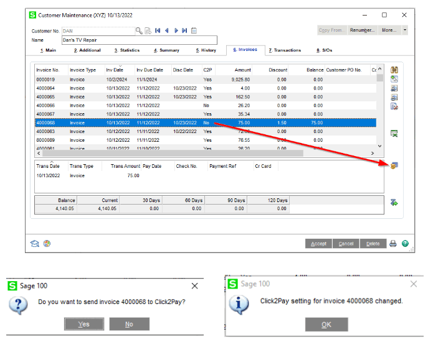The height and width of the screenshot is (342, 428).
Task: Select invoice 4000063 row
Action: [x=206, y=132]
